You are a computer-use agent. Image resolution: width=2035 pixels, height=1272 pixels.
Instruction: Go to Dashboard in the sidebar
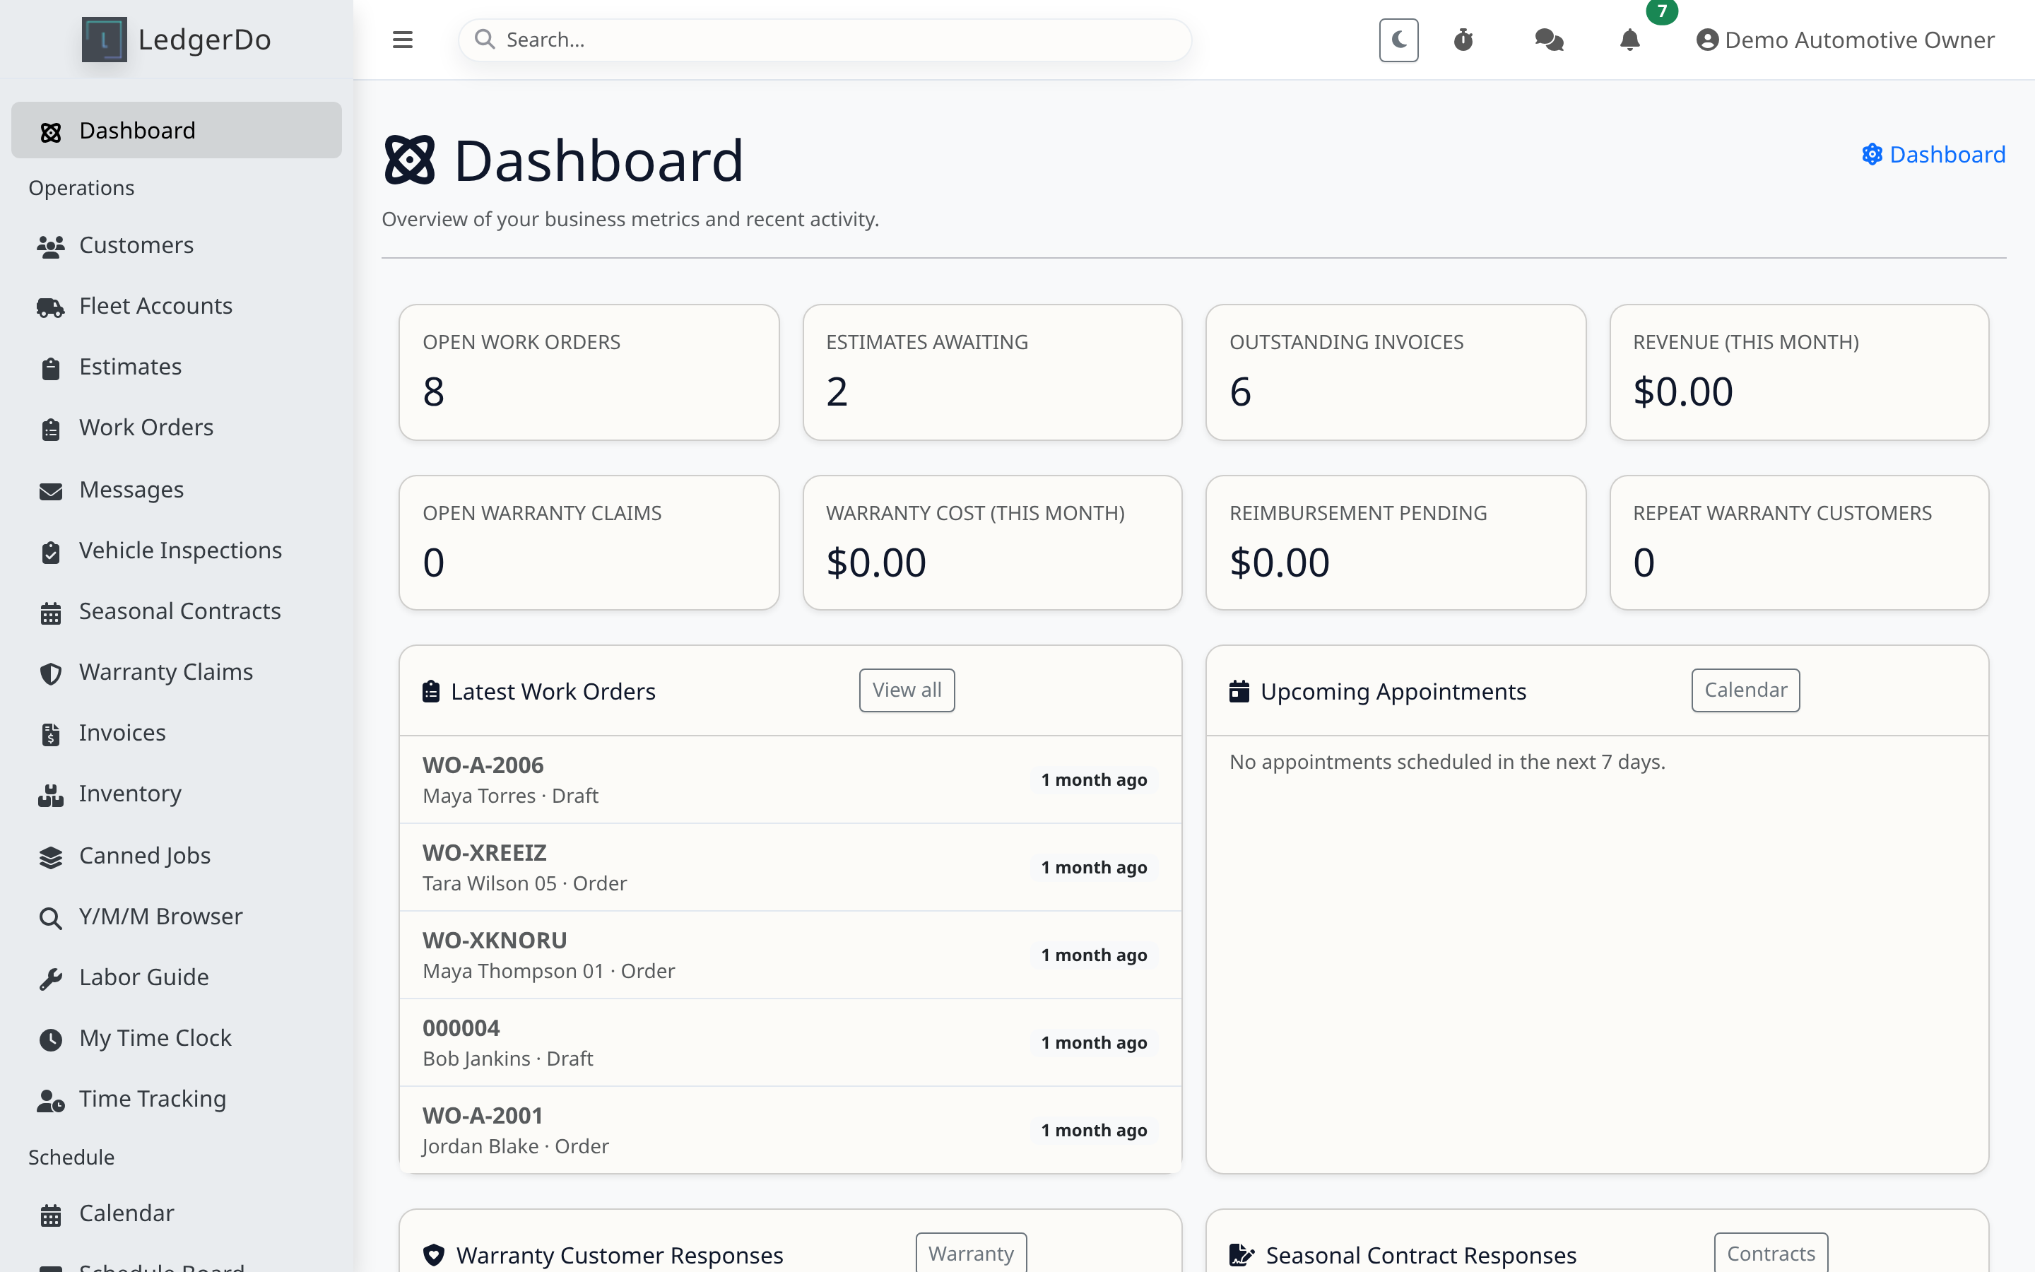[x=177, y=131]
